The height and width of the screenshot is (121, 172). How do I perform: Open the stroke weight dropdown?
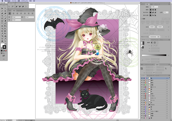tap(159, 7)
